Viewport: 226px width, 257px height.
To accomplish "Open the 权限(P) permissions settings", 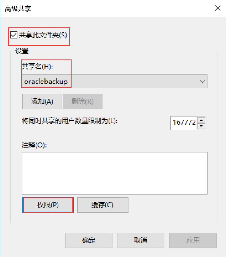I will pos(48,205).
